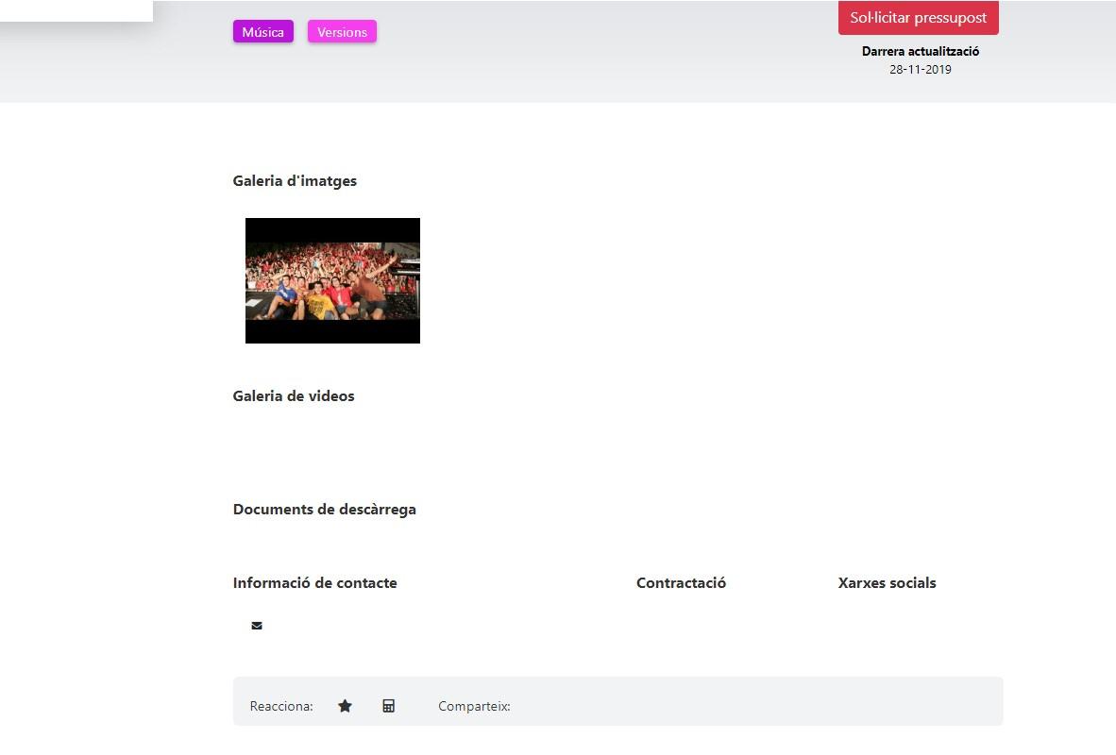
Task: Click the Sol·licitar pressupost button
Action: [918, 18]
